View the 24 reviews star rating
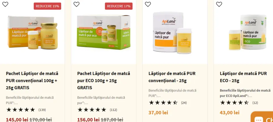273x122 pixels. point(168,103)
